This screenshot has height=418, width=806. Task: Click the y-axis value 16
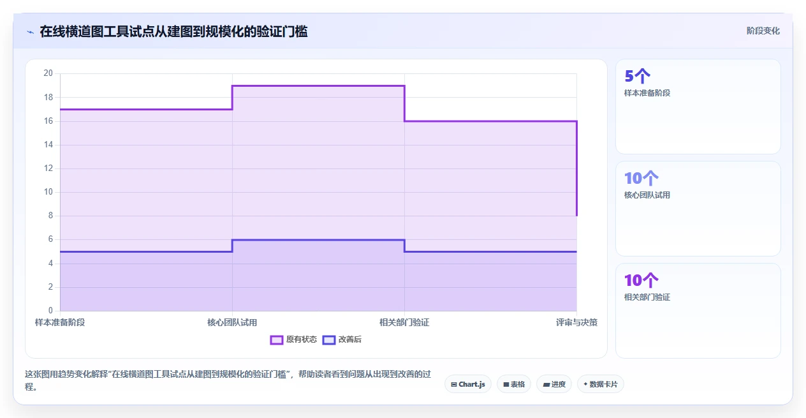click(48, 121)
